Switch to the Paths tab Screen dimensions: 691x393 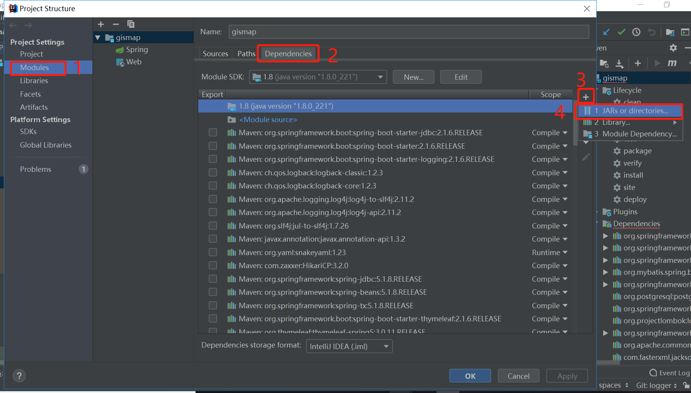246,54
